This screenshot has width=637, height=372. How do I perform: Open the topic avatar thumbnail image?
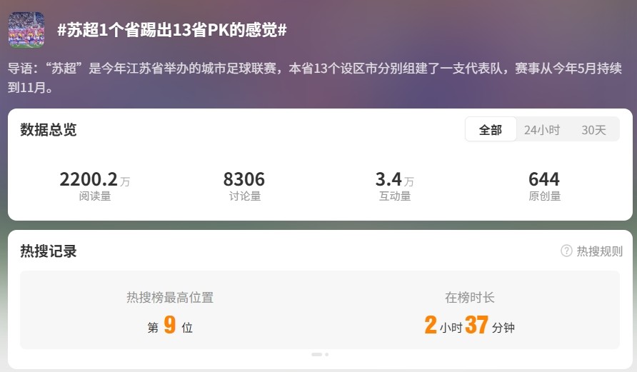(x=26, y=30)
